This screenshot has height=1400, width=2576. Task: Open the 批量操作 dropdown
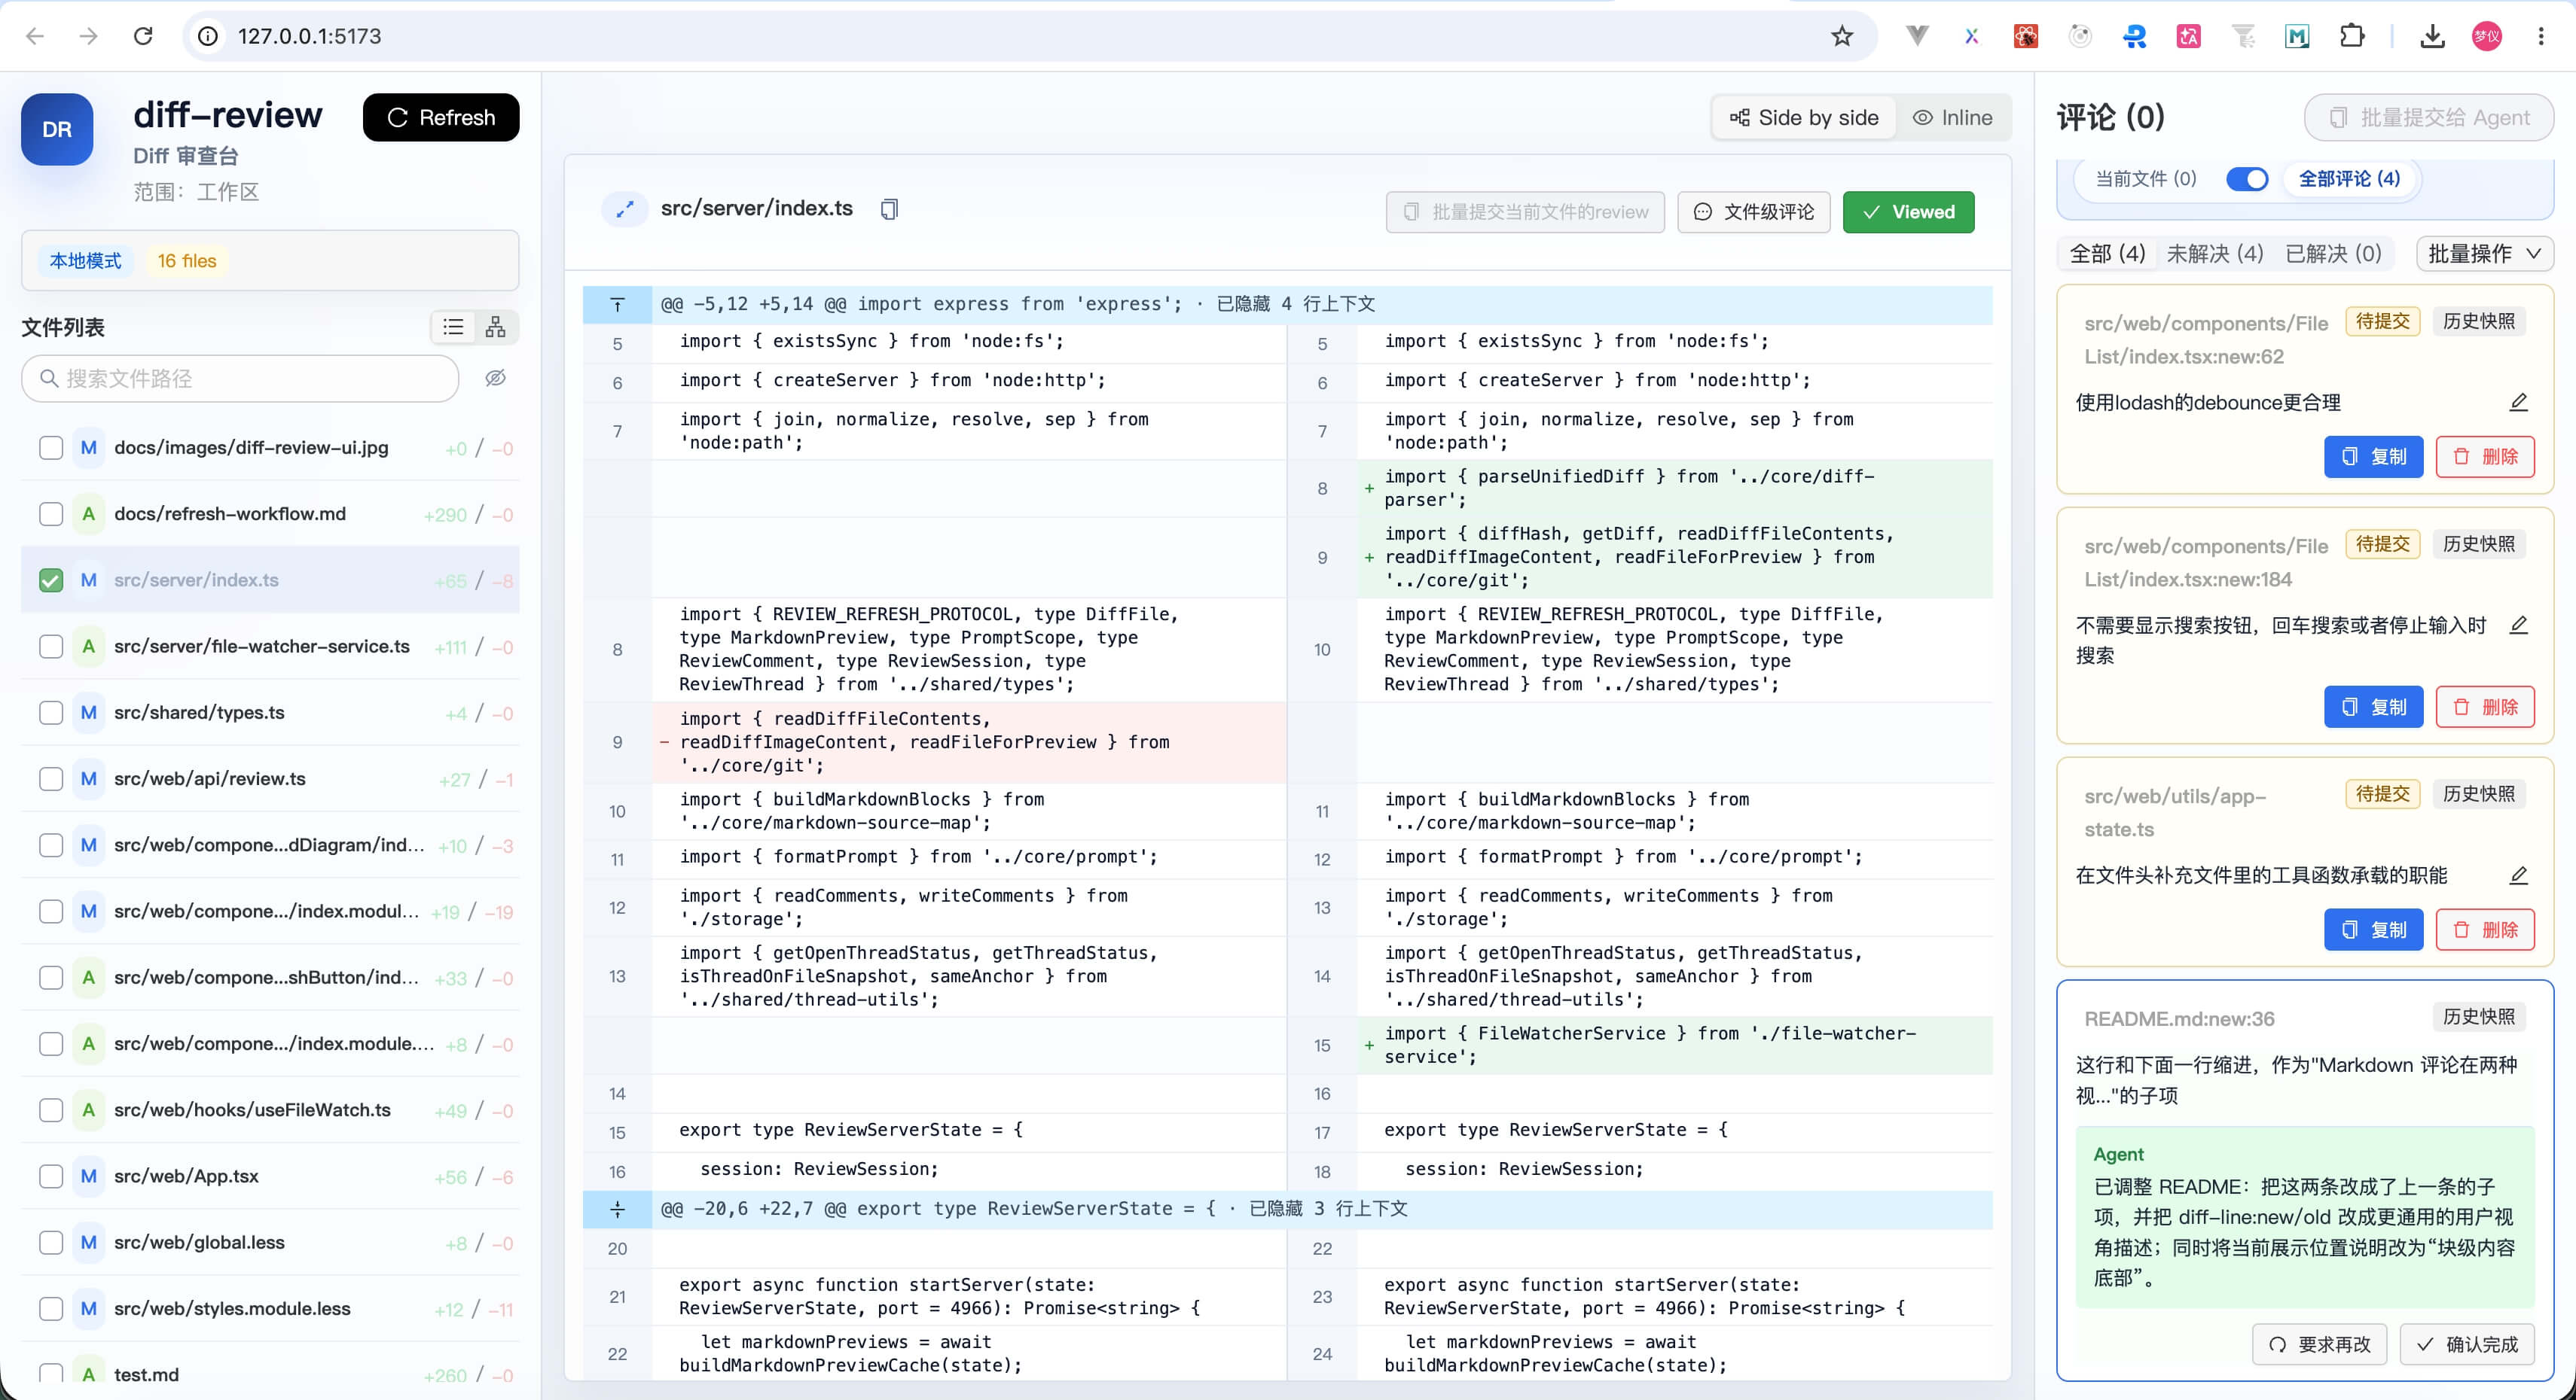pyautogui.click(x=2484, y=254)
